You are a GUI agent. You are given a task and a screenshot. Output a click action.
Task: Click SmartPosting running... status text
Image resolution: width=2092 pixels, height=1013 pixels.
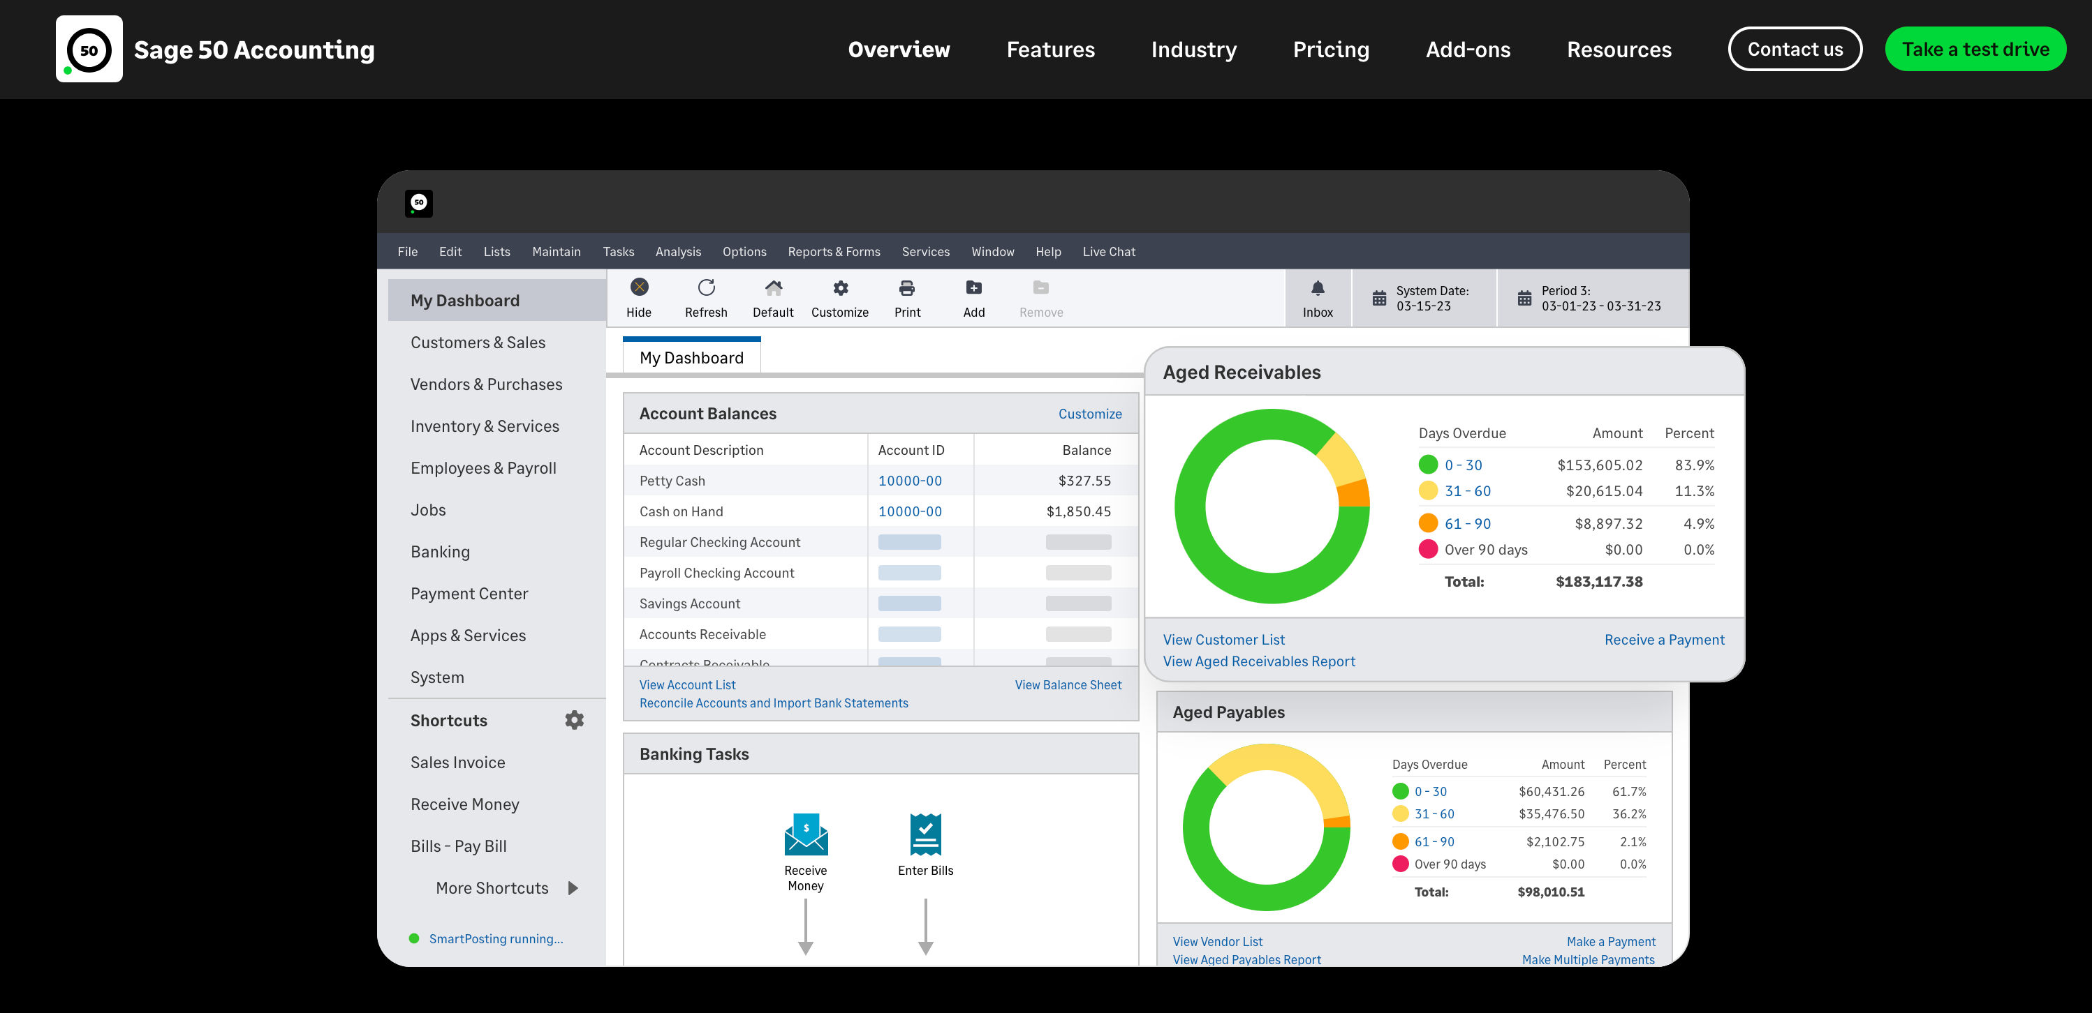click(x=495, y=938)
